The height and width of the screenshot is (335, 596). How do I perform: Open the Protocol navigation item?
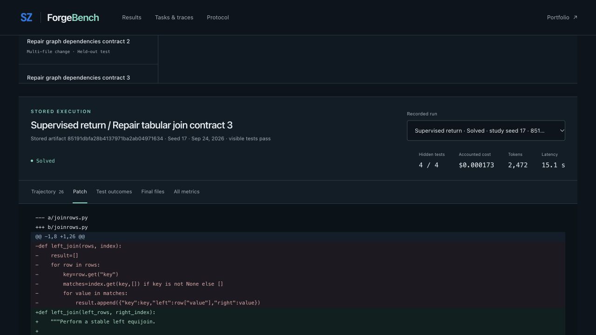pyautogui.click(x=218, y=17)
